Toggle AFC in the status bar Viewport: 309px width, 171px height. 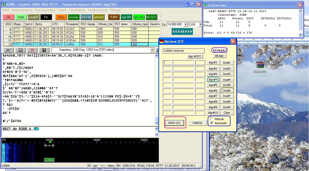pyautogui.click(x=103, y=166)
